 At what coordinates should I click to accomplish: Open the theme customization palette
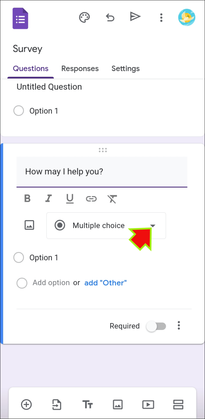84,18
